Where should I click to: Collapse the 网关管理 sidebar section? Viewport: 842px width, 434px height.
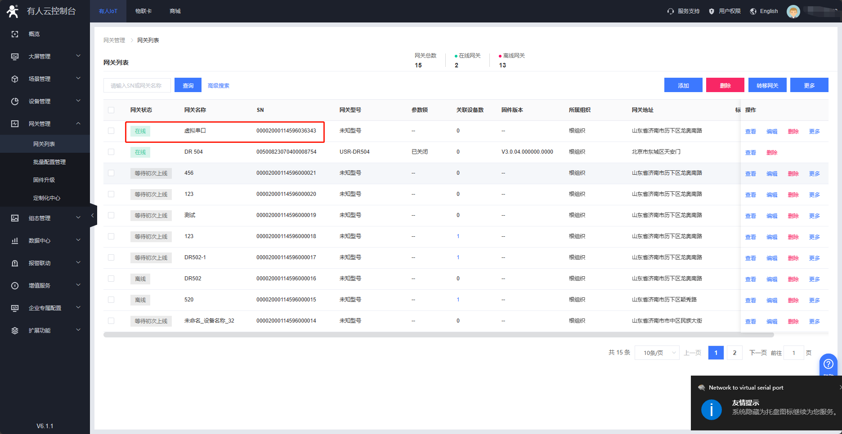[x=45, y=124]
